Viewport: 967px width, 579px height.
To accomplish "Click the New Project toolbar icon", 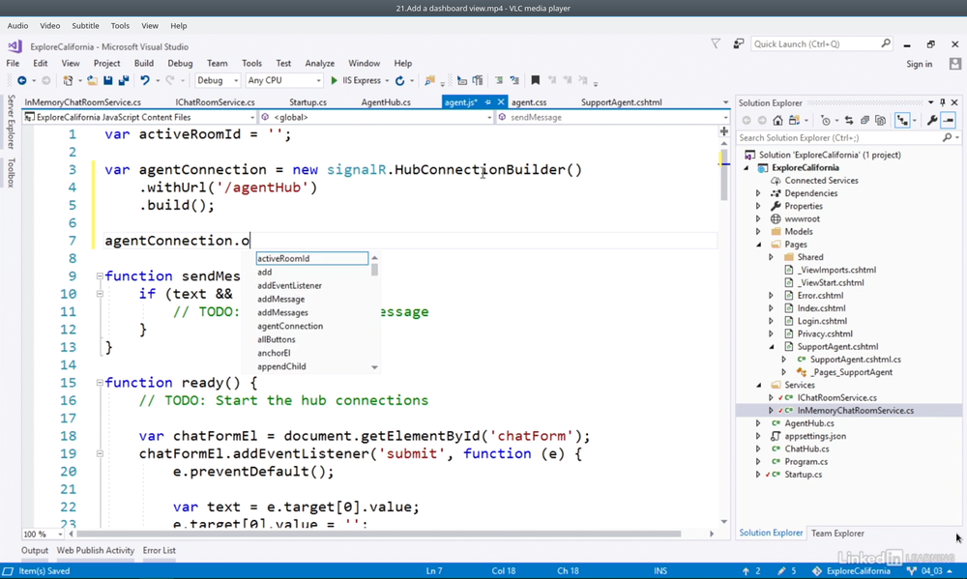I will [68, 81].
